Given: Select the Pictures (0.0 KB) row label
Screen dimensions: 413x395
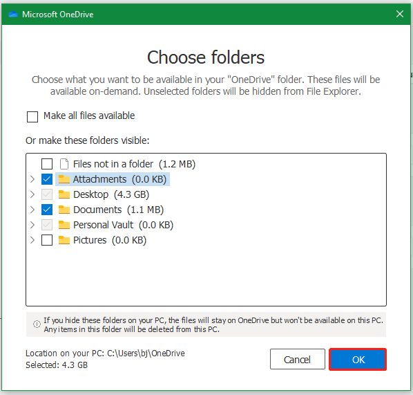Looking at the screenshot, I should 110,240.
